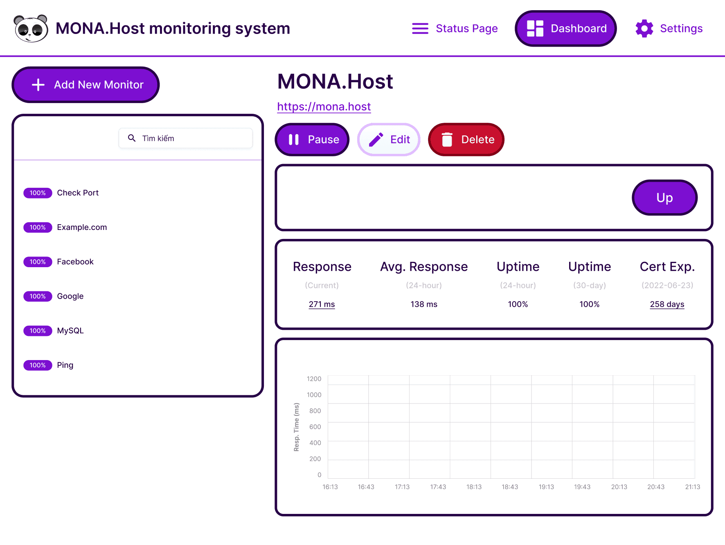Click the 100% badge beside Ping
The height and width of the screenshot is (545, 725).
click(x=38, y=365)
